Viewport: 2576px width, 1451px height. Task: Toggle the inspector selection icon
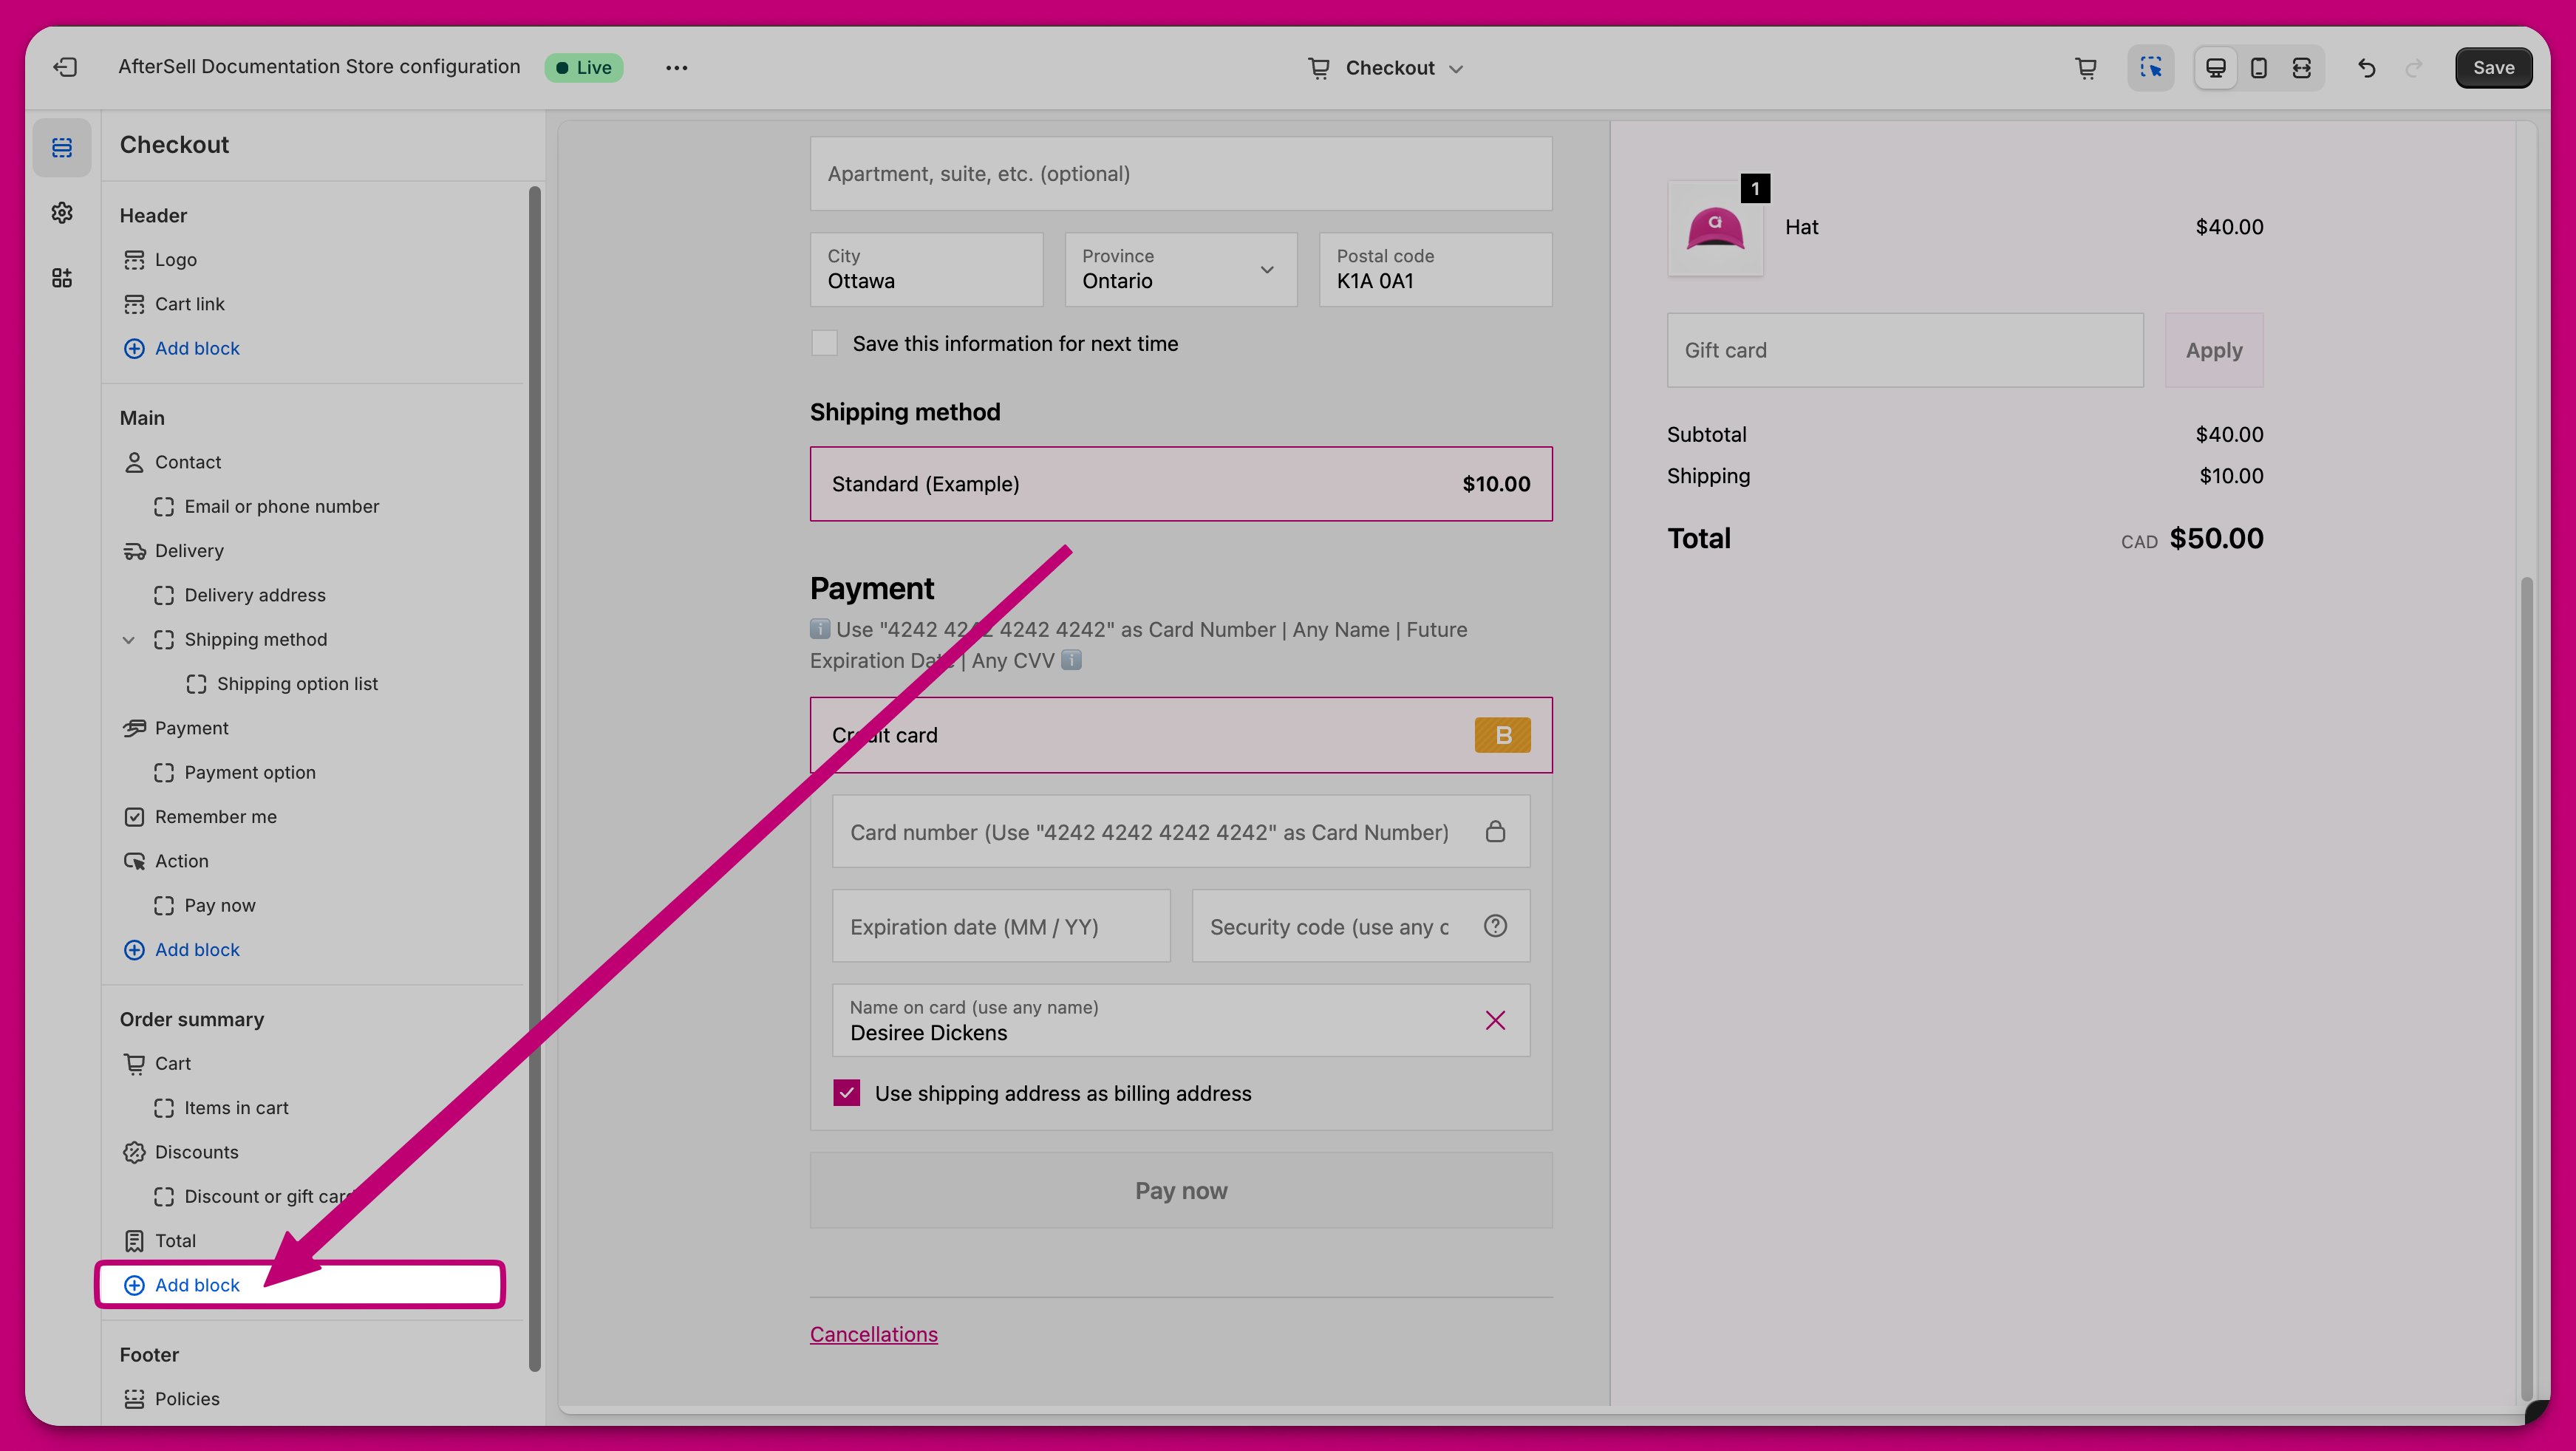pyautogui.click(x=2150, y=68)
